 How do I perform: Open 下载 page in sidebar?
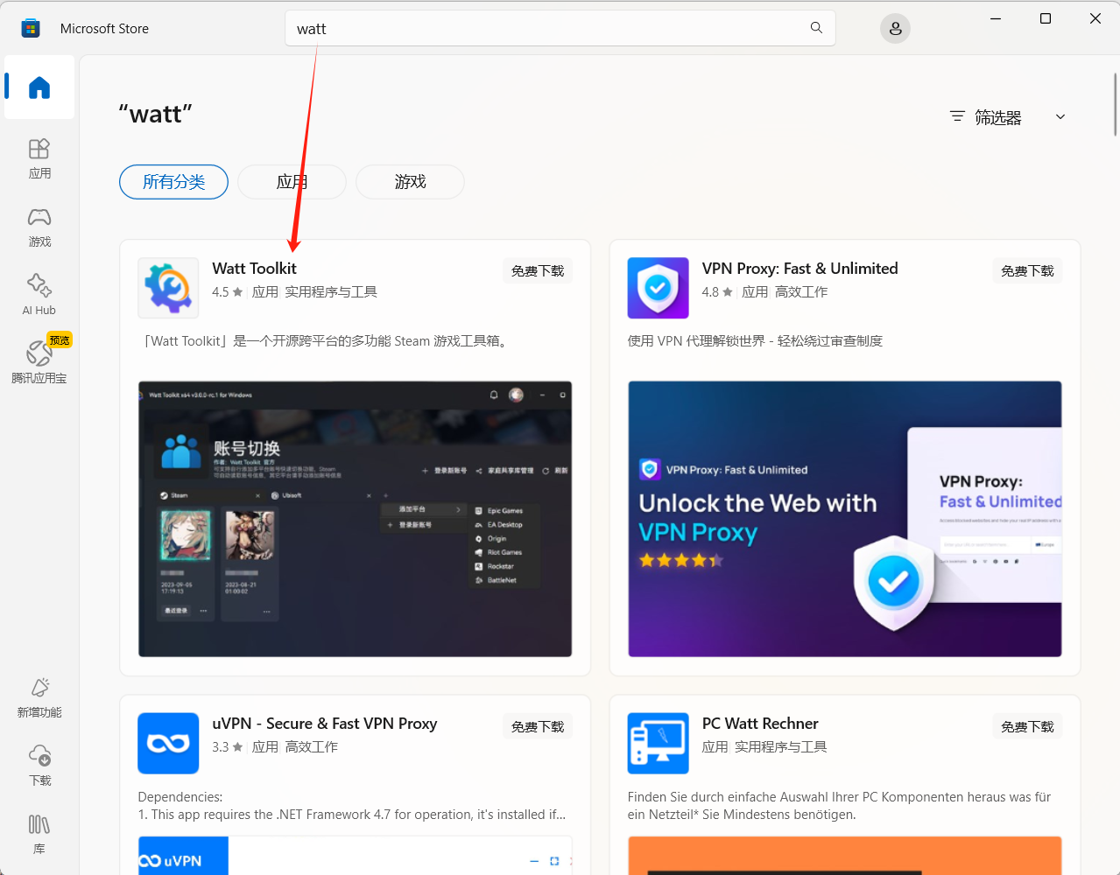pos(39,766)
